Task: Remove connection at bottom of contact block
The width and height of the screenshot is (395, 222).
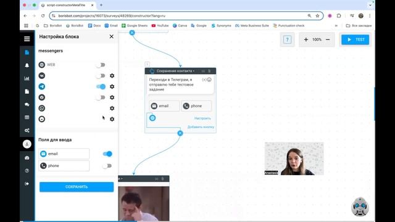Action: (180, 133)
